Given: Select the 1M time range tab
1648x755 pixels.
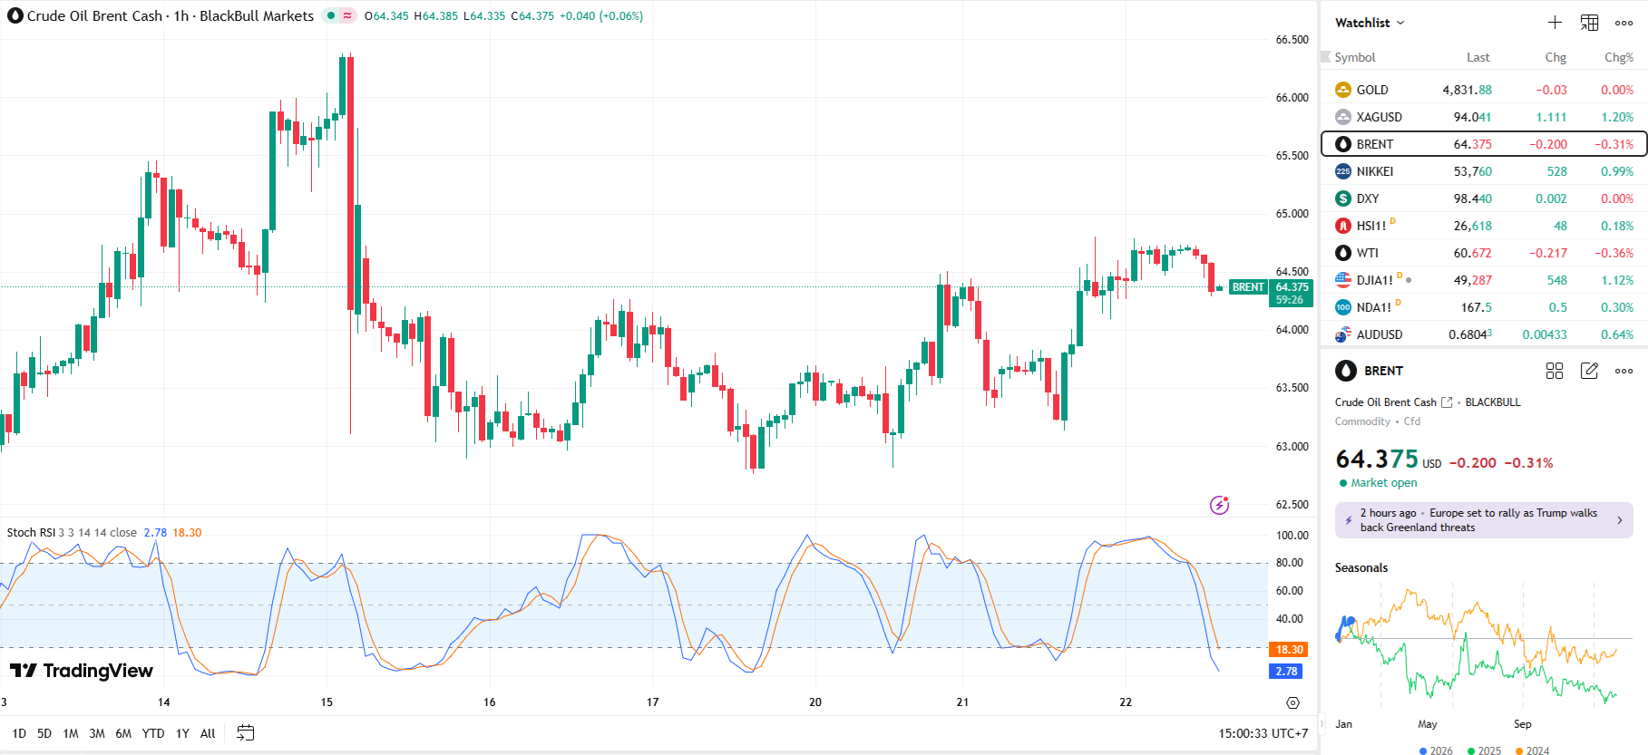Looking at the screenshot, I should [x=71, y=733].
